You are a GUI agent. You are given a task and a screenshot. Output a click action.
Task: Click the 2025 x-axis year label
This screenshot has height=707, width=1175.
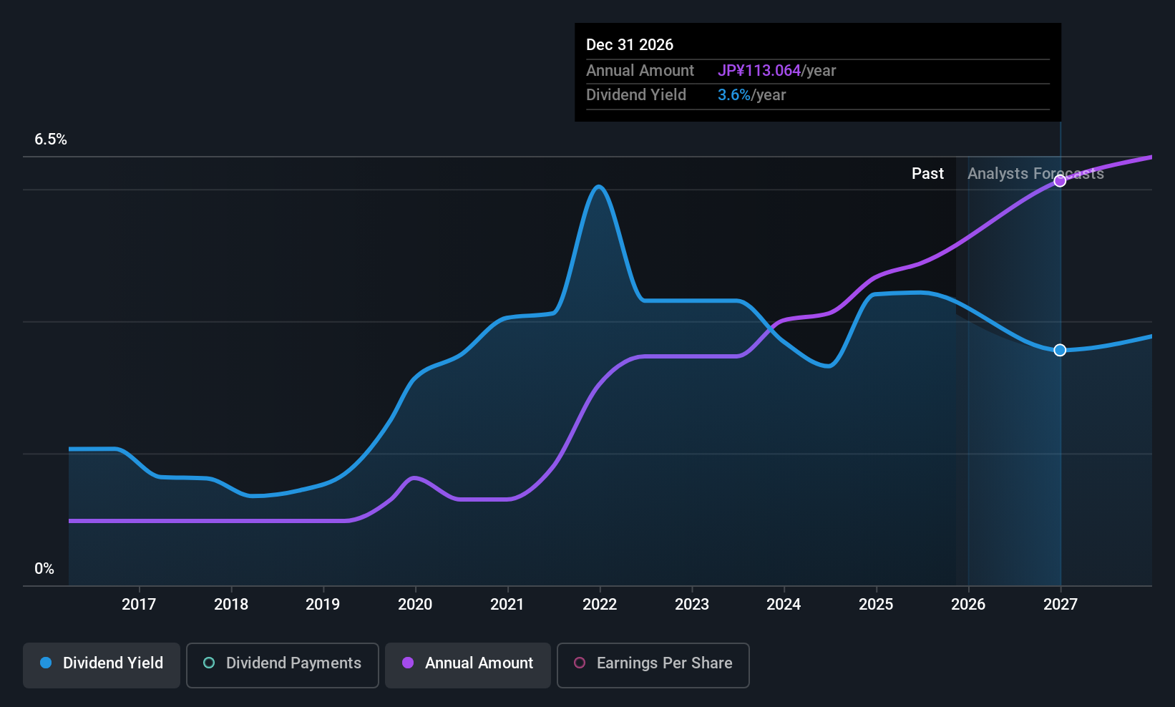pyautogui.click(x=876, y=605)
